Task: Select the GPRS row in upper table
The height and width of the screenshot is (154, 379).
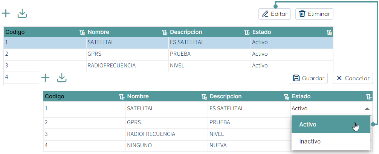Action: coord(168,54)
